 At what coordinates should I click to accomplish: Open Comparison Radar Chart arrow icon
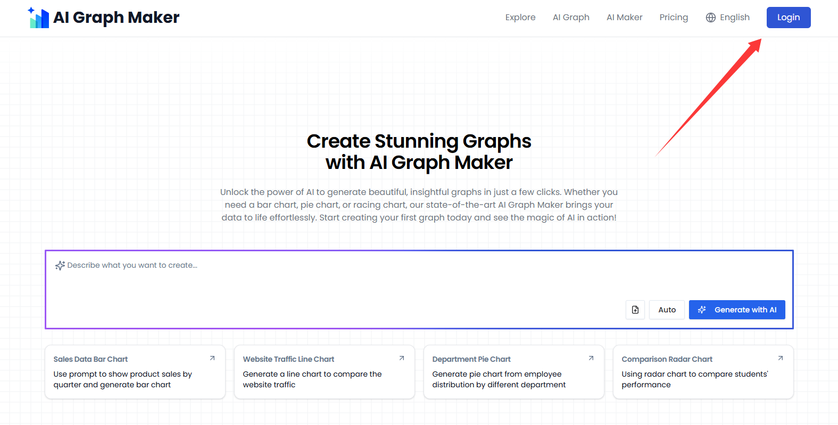point(781,359)
